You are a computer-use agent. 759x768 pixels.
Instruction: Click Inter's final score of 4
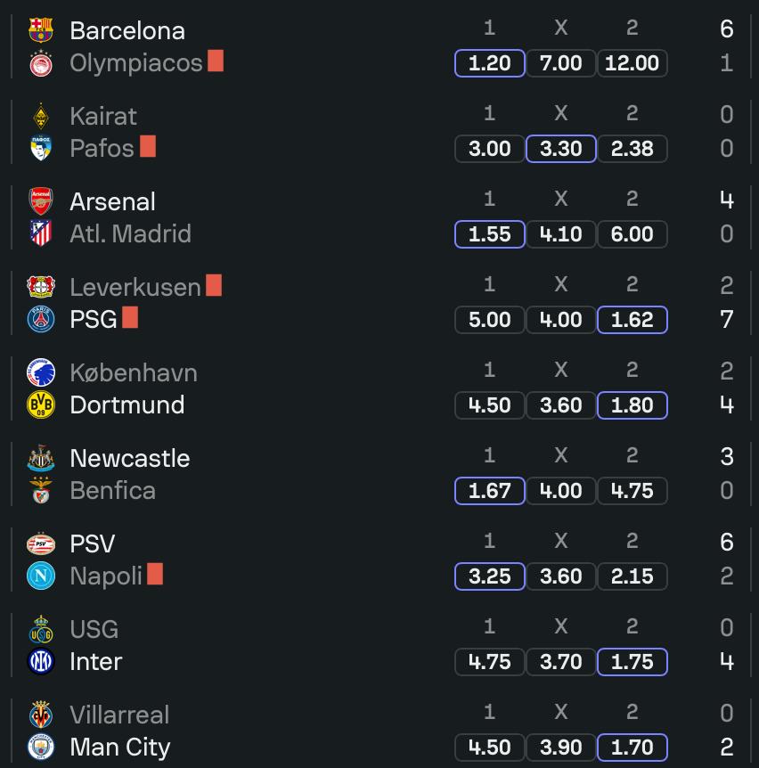coord(726,661)
